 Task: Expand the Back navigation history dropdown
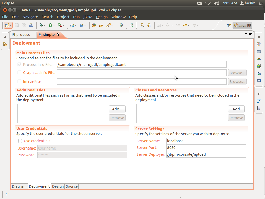[189, 25]
